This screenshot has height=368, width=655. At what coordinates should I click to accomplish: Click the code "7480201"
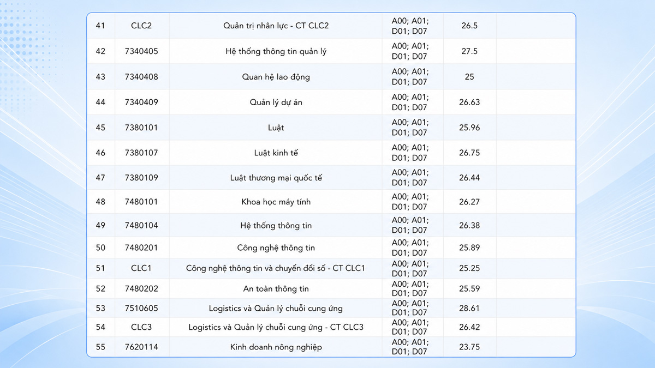[x=141, y=248]
